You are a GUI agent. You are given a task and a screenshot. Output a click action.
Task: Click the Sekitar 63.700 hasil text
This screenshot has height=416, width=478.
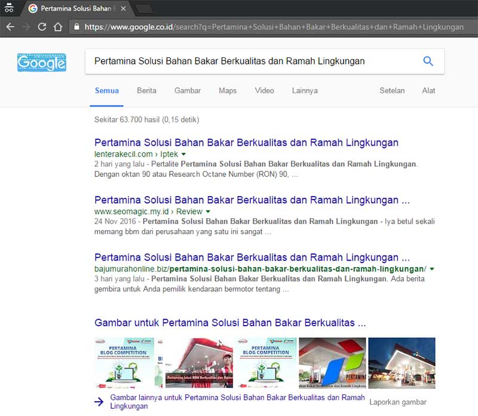pos(146,120)
